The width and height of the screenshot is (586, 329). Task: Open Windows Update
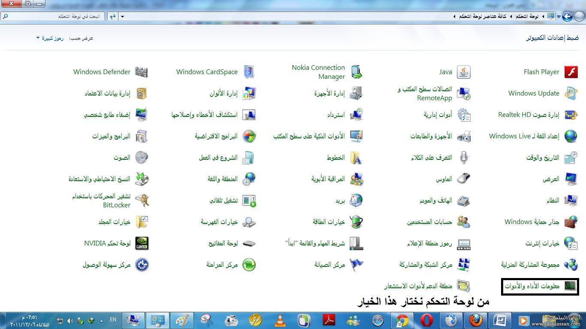pos(534,93)
